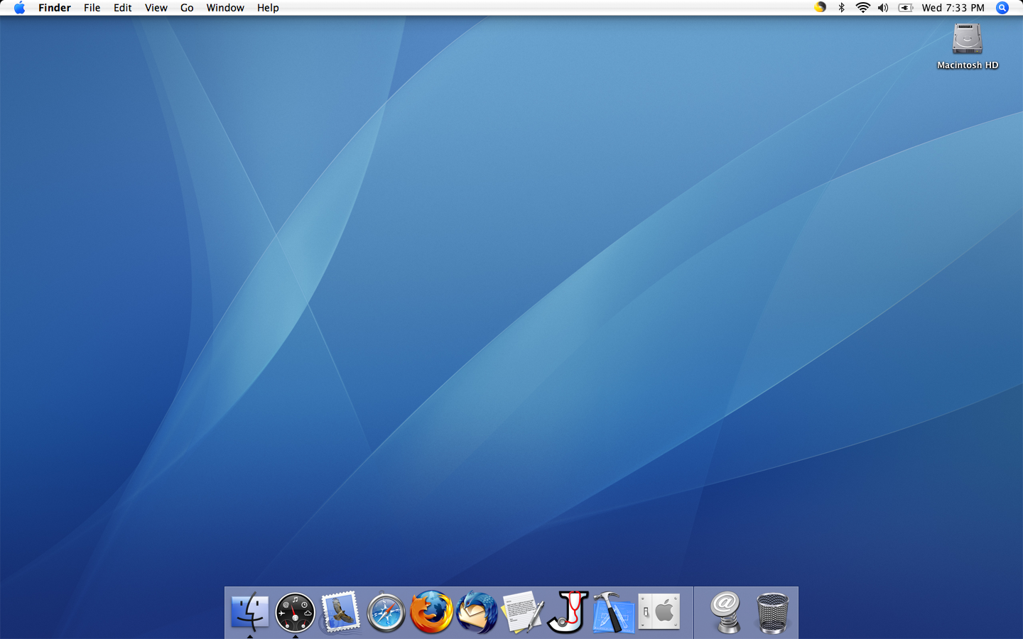Open Firefox from the Dock

click(x=431, y=612)
